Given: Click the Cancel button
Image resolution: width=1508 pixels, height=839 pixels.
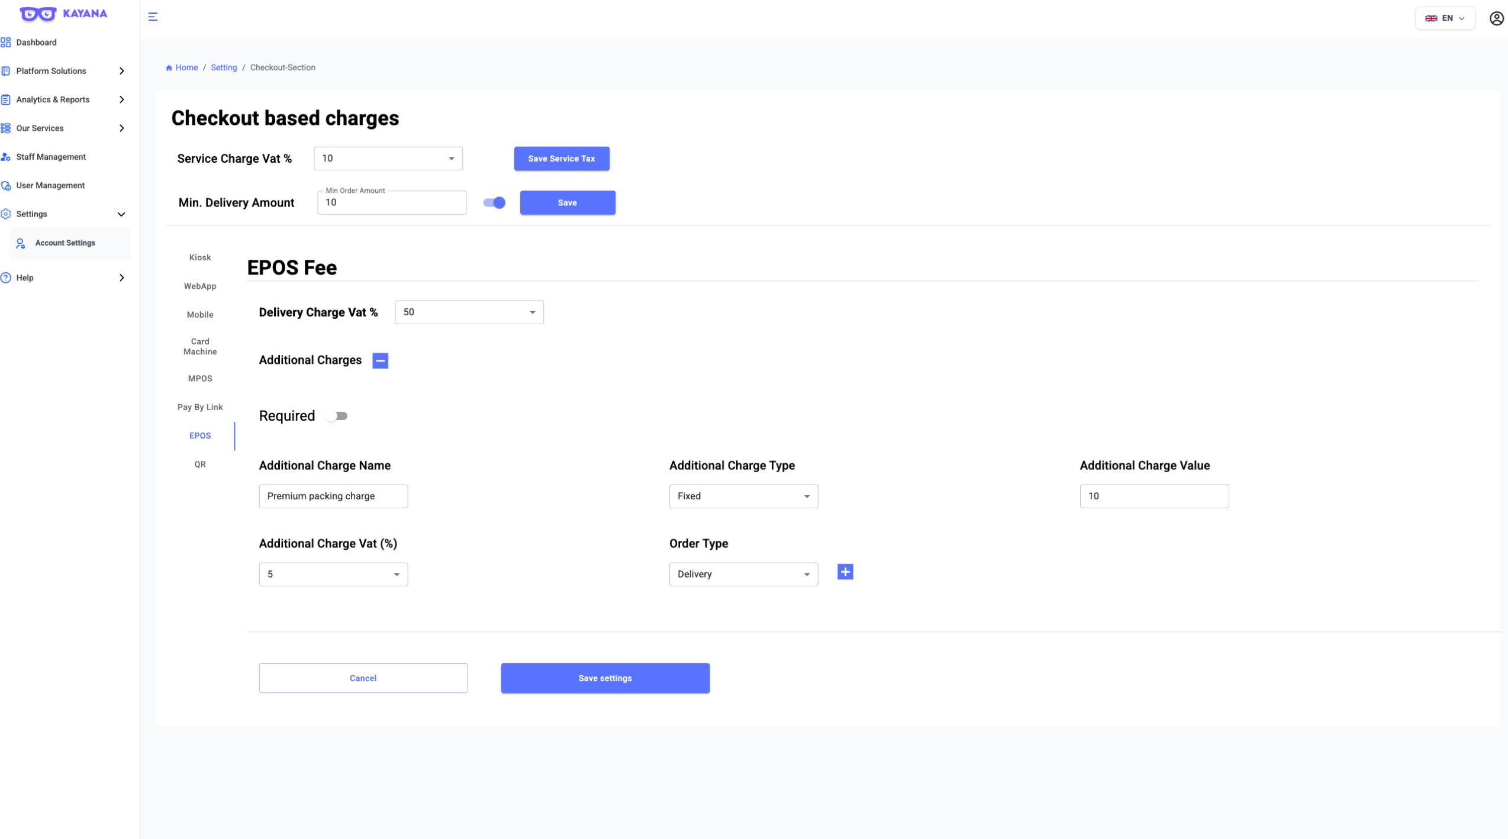Looking at the screenshot, I should click(x=363, y=678).
